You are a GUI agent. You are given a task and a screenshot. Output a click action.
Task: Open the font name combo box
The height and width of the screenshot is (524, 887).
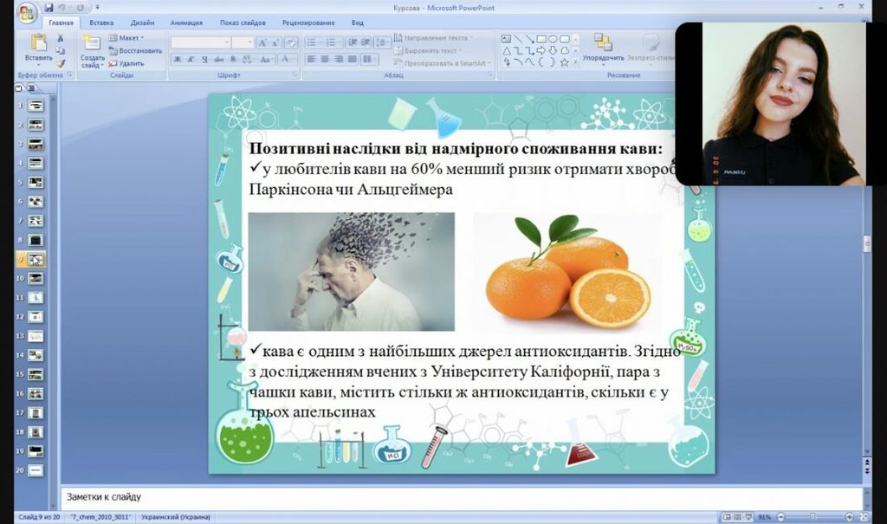click(199, 42)
